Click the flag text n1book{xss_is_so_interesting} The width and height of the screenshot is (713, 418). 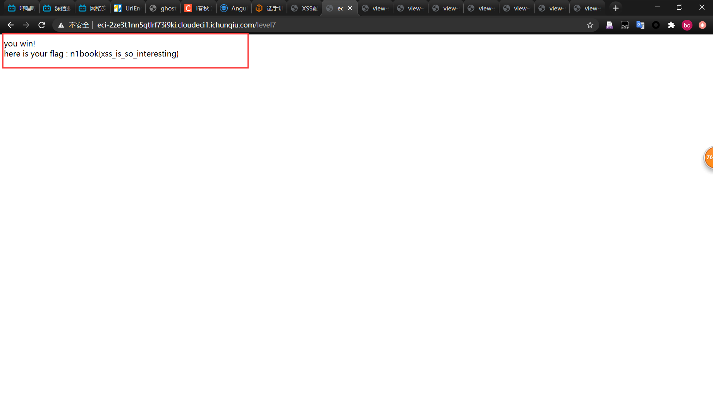[124, 54]
